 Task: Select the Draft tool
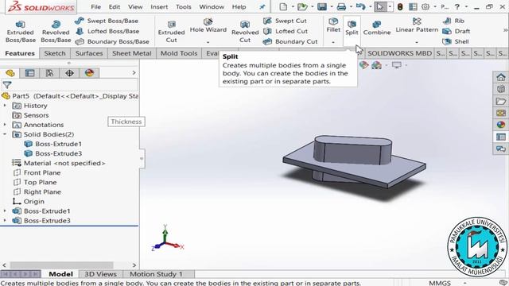[456, 31]
